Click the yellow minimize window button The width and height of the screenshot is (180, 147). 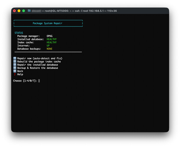pyautogui.click(x=19, y=11)
